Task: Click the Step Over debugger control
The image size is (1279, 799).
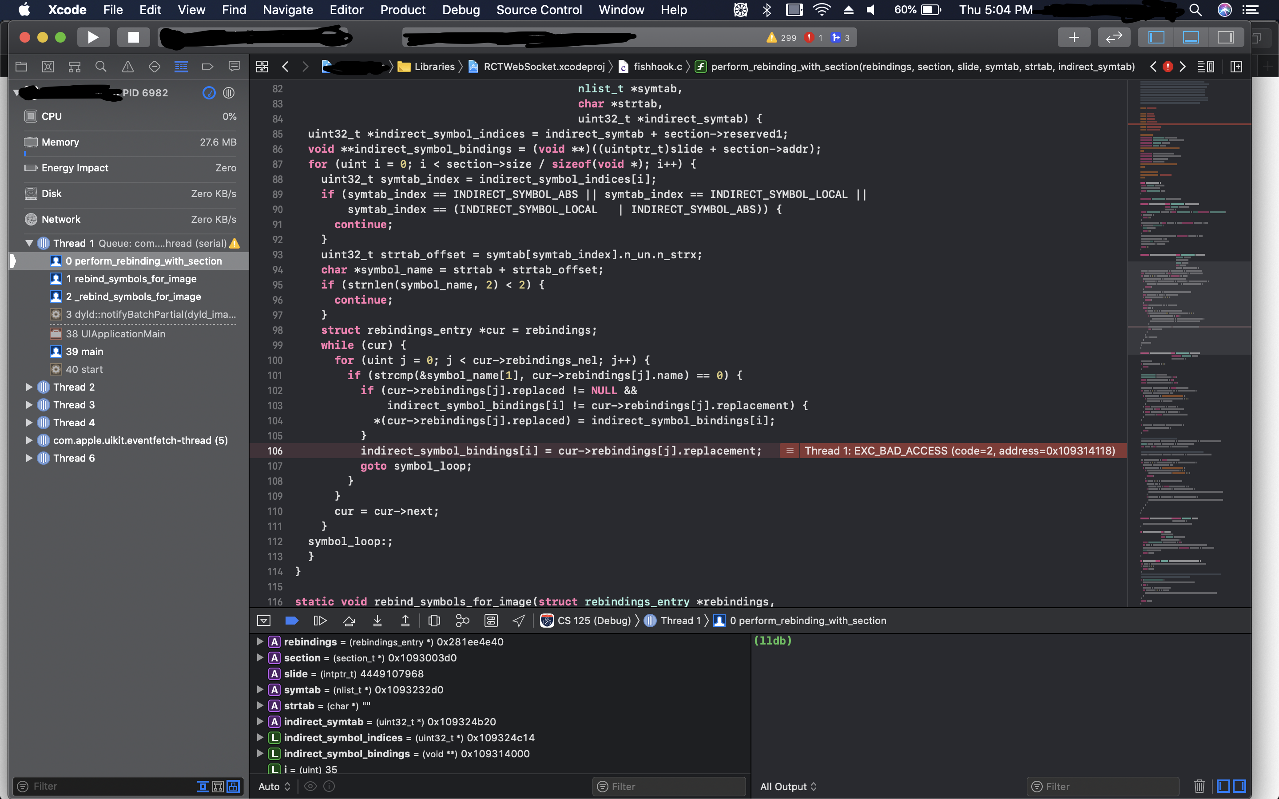Action: [349, 621]
